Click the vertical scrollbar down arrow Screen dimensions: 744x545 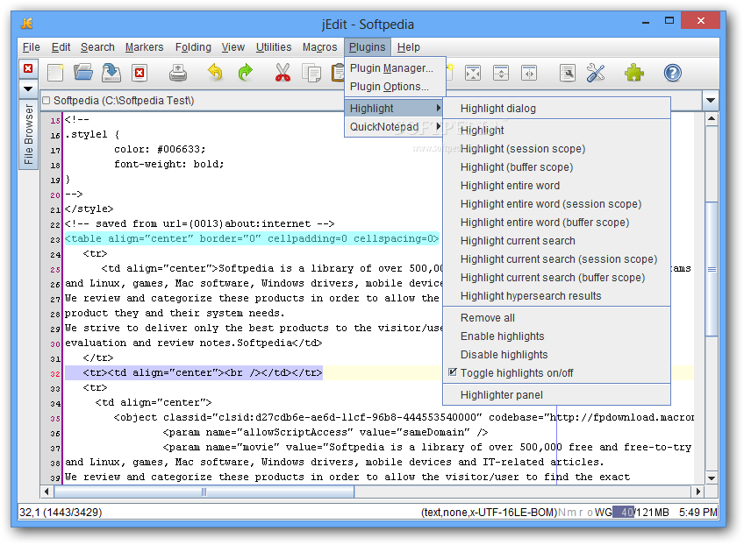pyautogui.click(x=712, y=478)
